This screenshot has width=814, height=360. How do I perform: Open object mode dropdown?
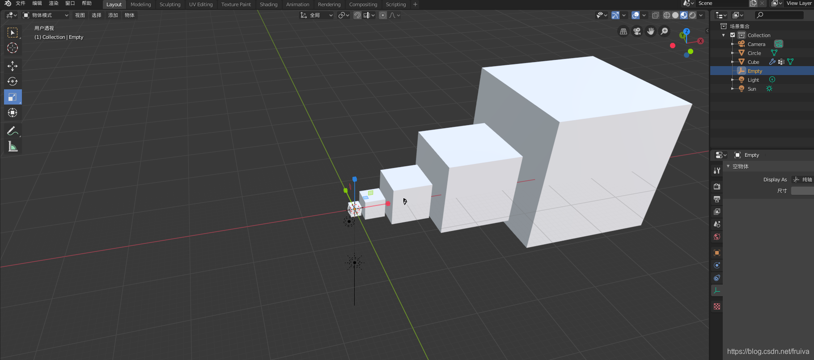(46, 15)
